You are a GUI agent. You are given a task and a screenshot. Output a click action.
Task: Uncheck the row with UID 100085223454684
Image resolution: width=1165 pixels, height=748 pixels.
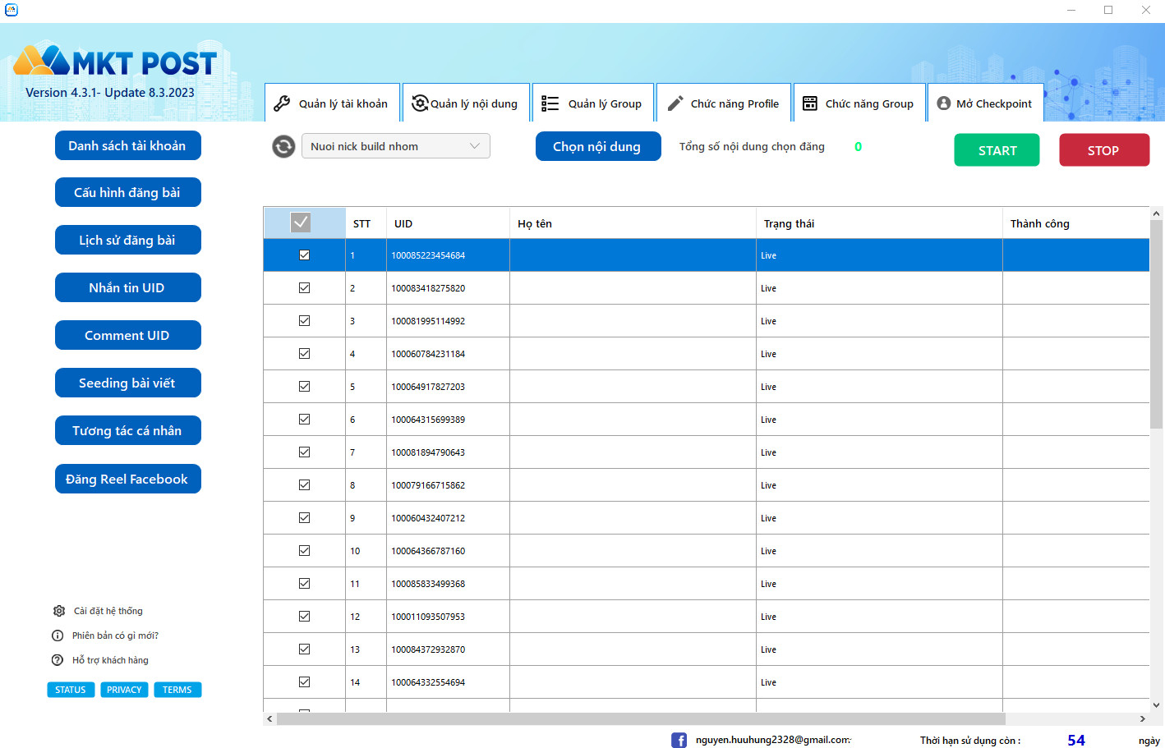click(x=304, y=255)
